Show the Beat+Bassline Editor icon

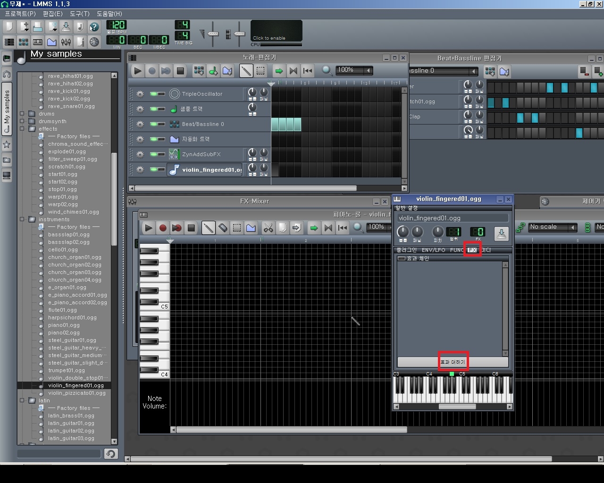(x=23, y=42)
